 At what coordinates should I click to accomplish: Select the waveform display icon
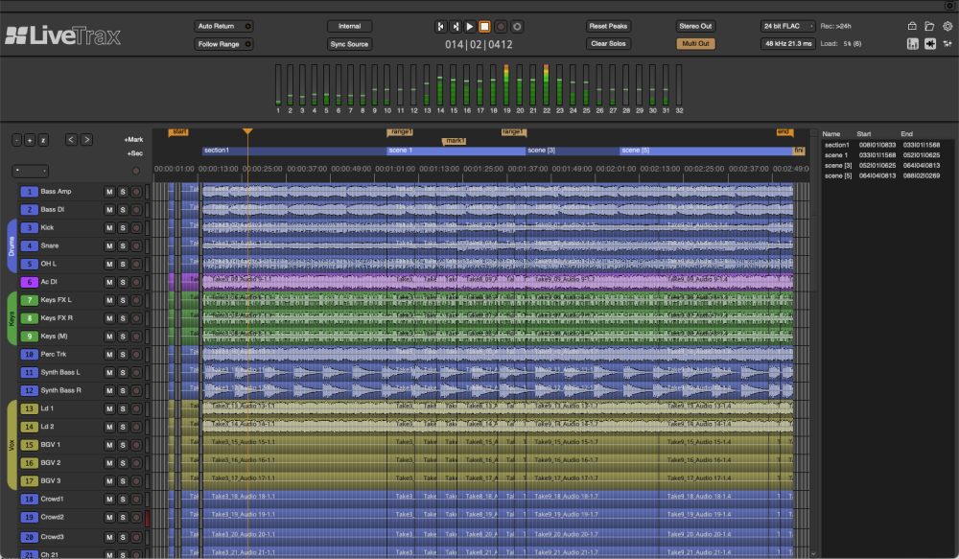point(929,43)
